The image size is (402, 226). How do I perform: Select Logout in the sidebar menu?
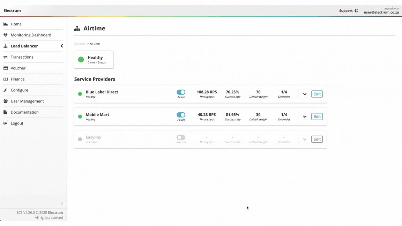[17, 123]
